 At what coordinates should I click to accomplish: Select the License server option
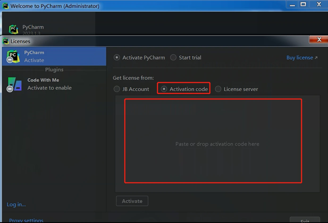coord(218,89)
